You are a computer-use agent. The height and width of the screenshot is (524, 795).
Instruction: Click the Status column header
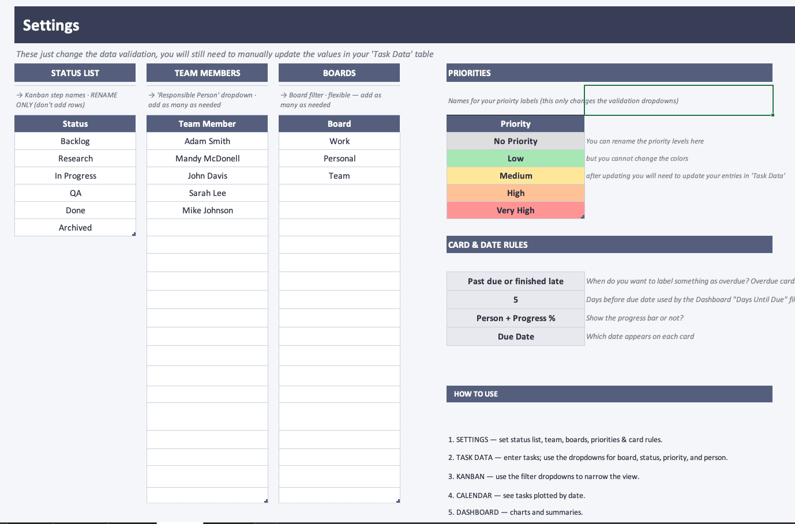pos(75,124)
